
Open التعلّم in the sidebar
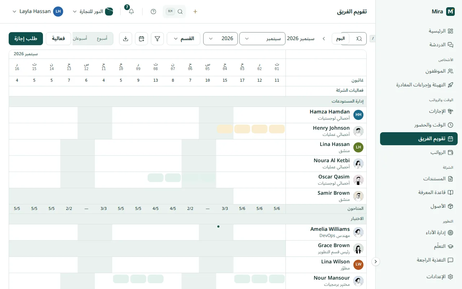pyautogui.click(x=419, y=246)
